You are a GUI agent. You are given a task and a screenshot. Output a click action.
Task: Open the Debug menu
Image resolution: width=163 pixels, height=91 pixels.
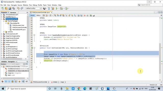coord(35,5)
